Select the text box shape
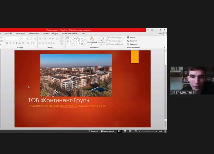The width and height of the screenshot is (214, 154). pos(68,38)
